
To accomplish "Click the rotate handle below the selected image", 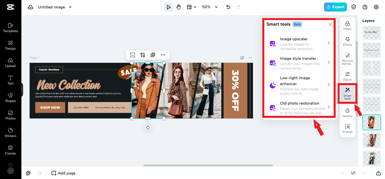I will tap(148, 128).
